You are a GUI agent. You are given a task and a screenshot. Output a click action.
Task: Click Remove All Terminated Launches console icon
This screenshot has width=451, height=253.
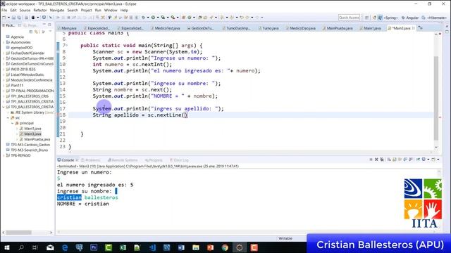pyautogui.click(x=382, y=160)
